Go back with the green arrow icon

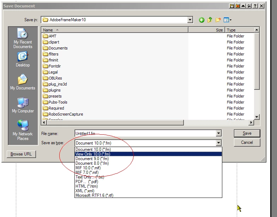[x=201, y=20]
